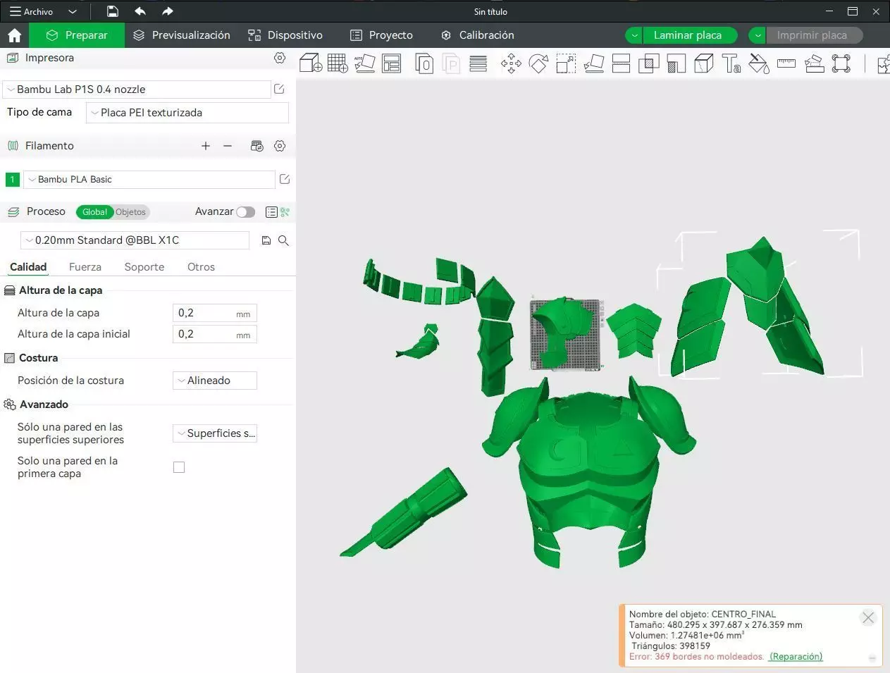The width and height of the screenshot is (890, 673).
Task: Click the Split to objects icon
Action: 424,63
